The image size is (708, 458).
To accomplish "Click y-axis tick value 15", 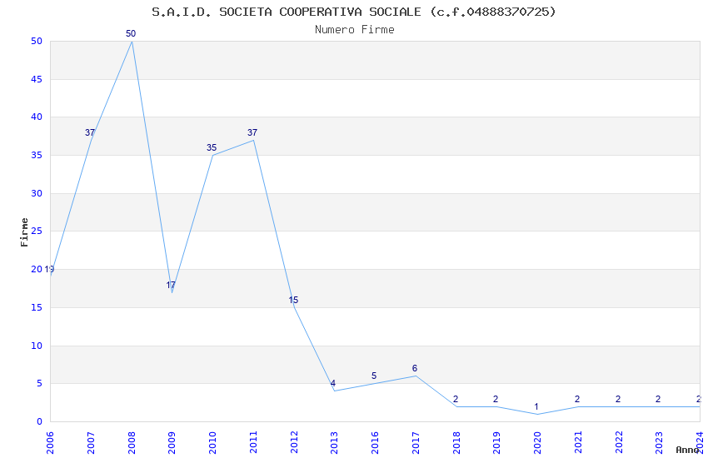I will tap(37, 307).
